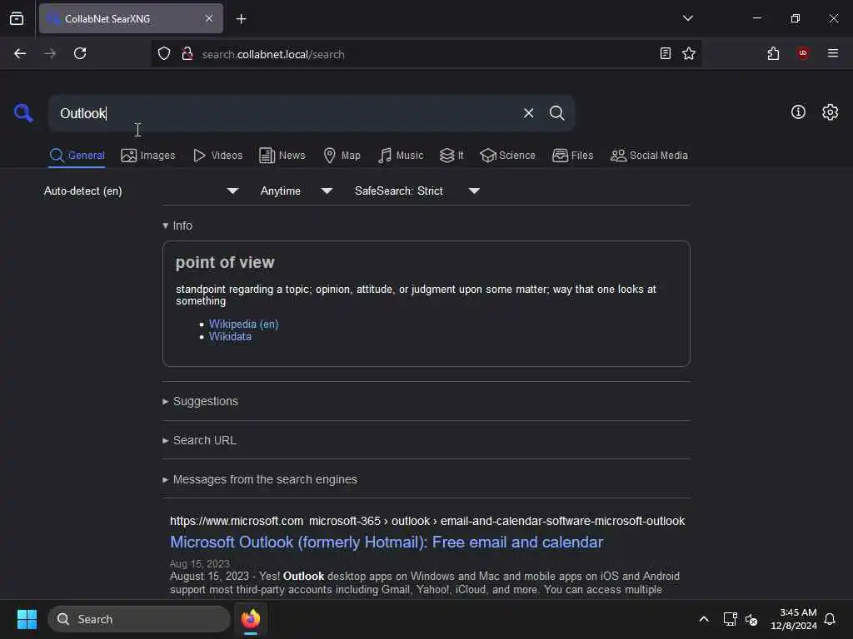
Task: Open the About info icon
Action: (x=797, y=112)
